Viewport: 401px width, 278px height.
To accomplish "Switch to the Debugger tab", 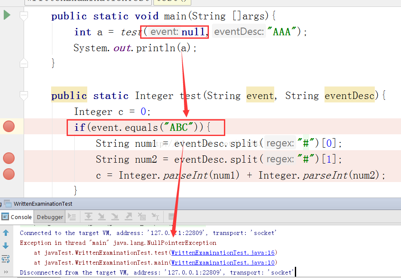I will (49, 217).
